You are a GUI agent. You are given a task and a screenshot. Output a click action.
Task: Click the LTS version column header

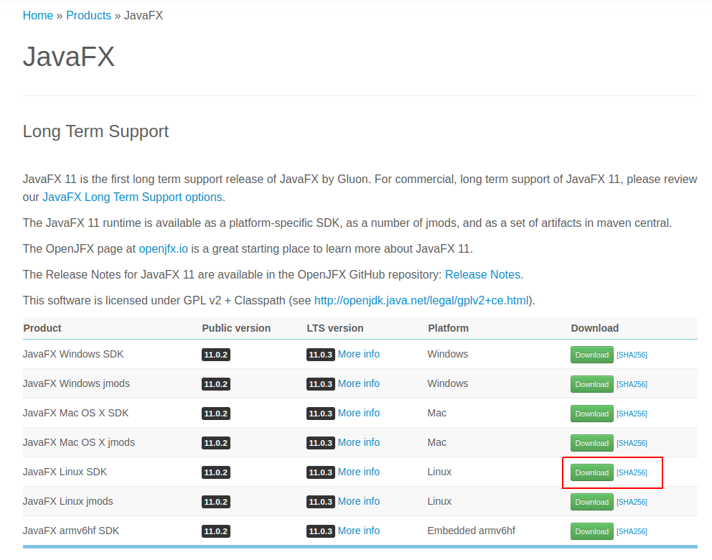coord(335,328)
